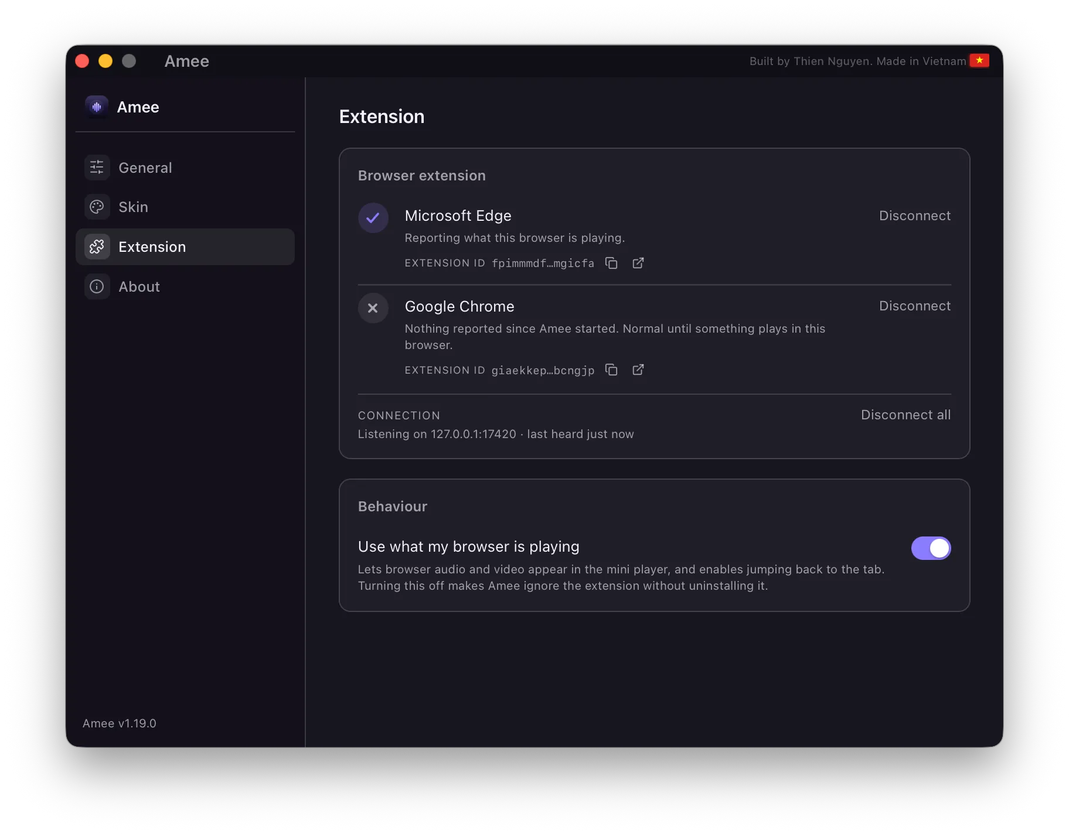Viewport: 1069px width, 834px height.
Task: Open the Skin settings page
Action: click(185, 207)
